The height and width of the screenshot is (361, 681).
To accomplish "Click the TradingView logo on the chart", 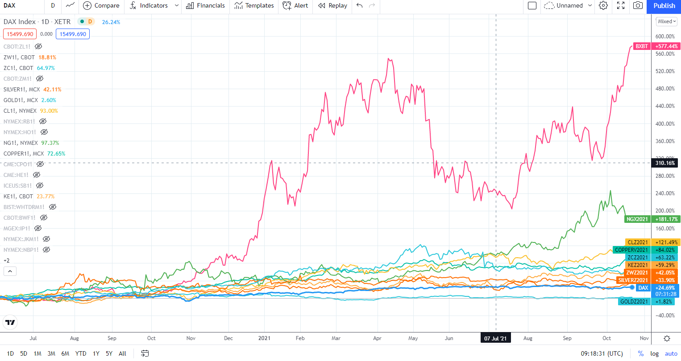I will coord(10,322).
